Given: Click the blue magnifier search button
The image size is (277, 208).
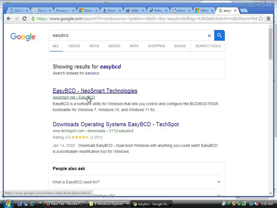Looking at the screenshot, I should 219,35.
